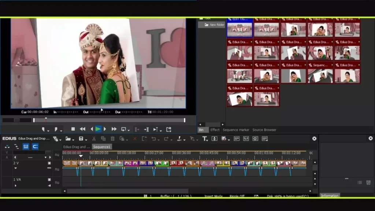Open the Sequence1 timeline tab
Viewport: 375px width, 211px height.
click(x=102, y=147)
